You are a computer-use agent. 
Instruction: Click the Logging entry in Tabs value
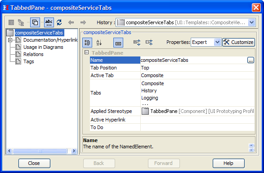[150, 98]
